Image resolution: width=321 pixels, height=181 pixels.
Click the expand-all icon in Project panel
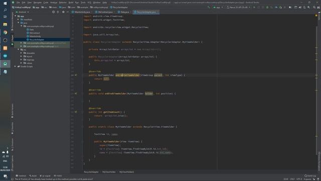click(x=58, y=12)
